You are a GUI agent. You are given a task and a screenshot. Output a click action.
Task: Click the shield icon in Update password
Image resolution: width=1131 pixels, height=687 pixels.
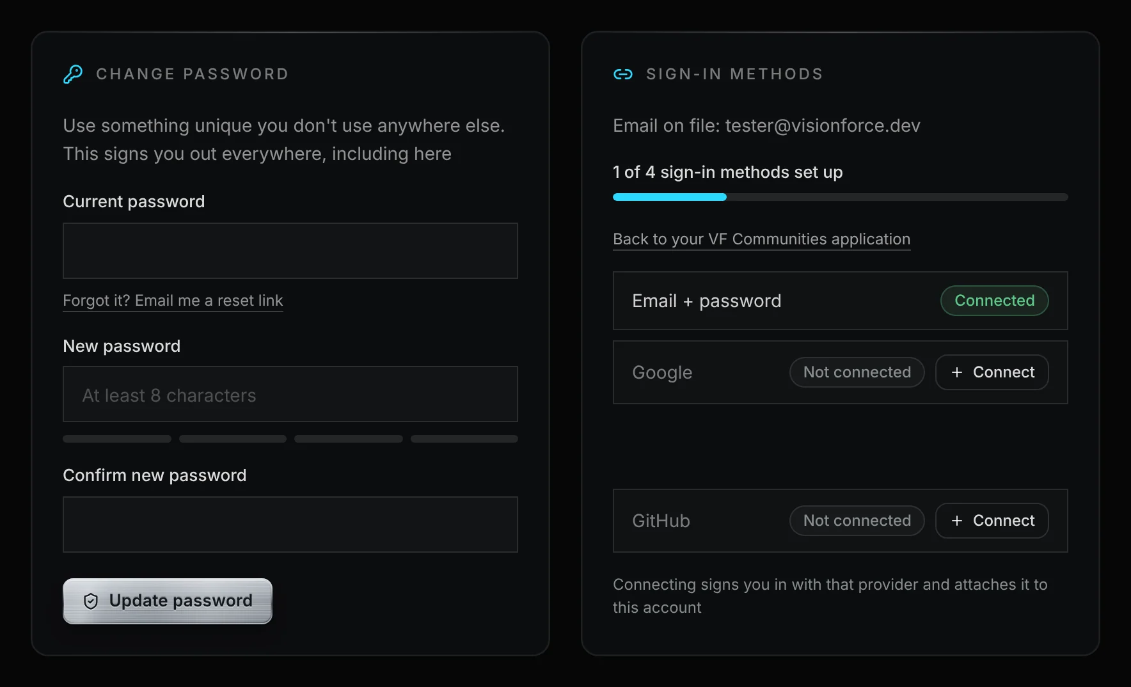(91, 601)
